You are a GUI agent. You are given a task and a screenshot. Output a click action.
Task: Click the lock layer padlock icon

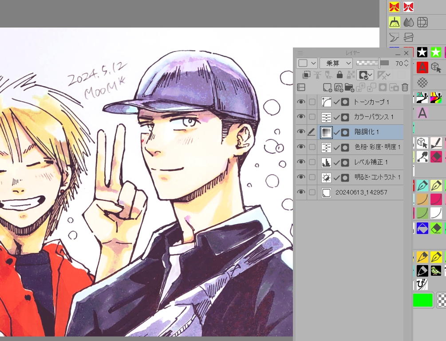click(339, 75)
